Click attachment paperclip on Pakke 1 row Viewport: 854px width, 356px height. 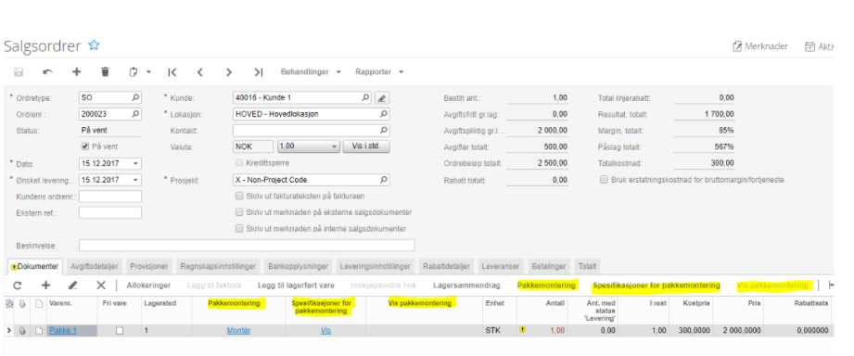pyautogui.click(x=22, y=330)
